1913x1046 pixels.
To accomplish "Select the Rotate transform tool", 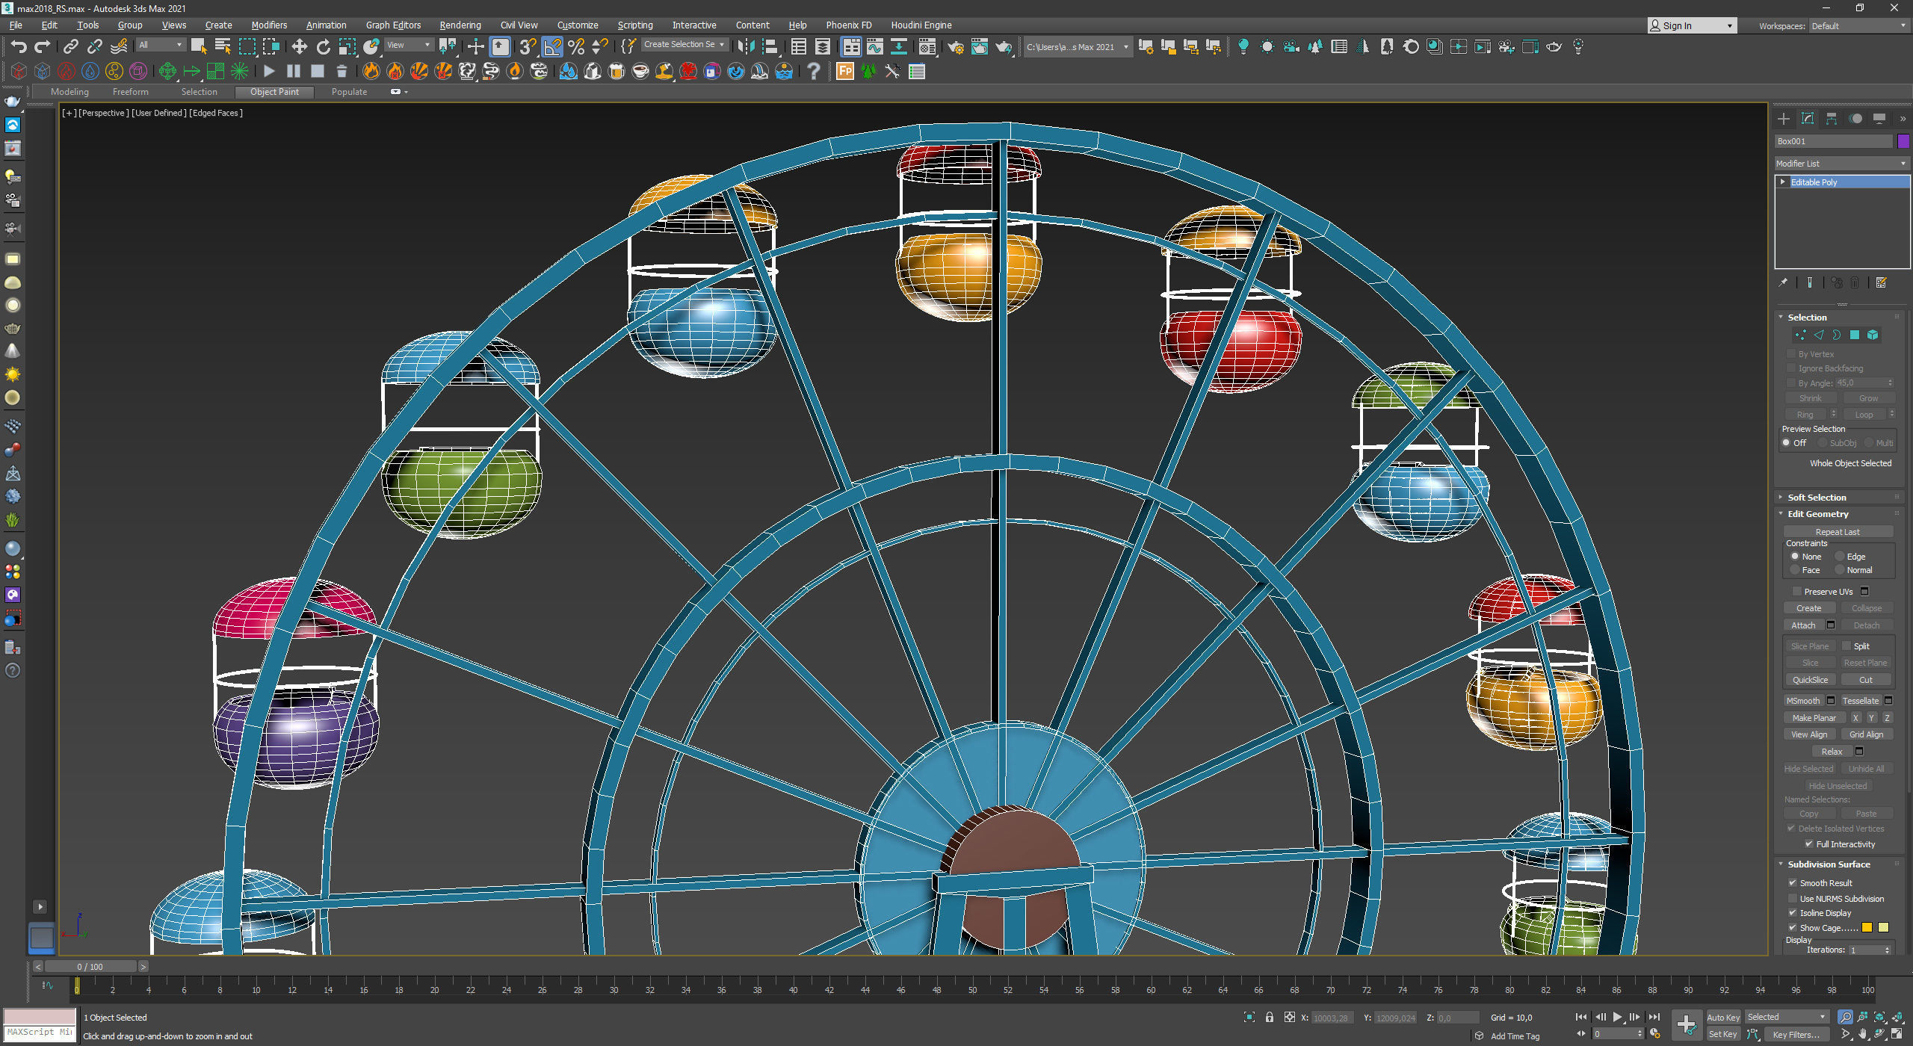I will coord(323,47).
